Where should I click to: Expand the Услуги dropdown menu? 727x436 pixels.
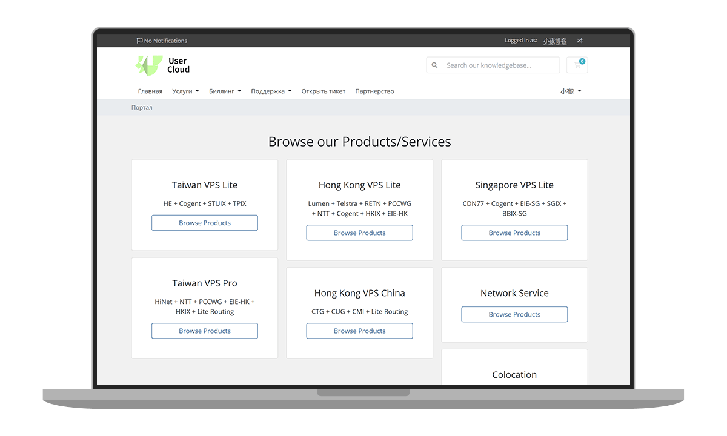click(x=185, y=91)
